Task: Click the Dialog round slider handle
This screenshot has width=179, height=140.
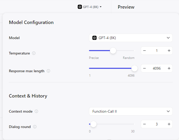Action: click(93, 124)
